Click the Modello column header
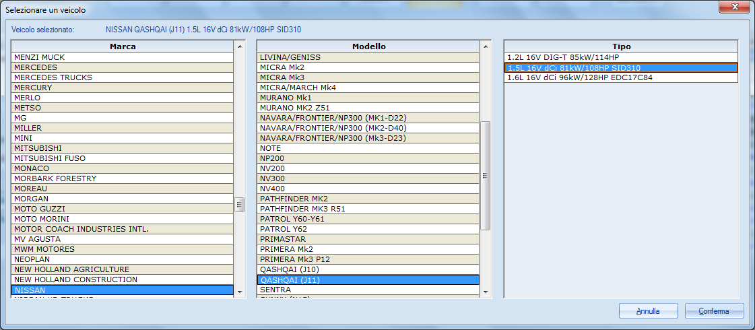Image resolution: width=755 pixels, height=330 pixels. pyautogui.click(x=368, y=46)
